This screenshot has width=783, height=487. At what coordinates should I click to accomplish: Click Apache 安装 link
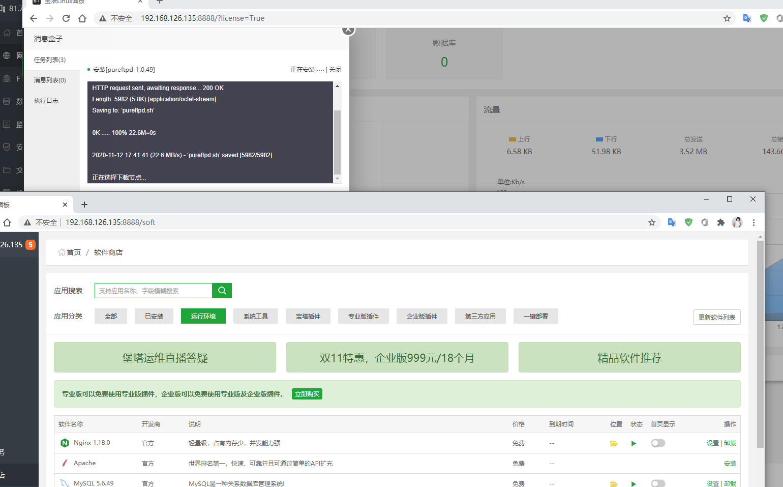pos(730,464)
